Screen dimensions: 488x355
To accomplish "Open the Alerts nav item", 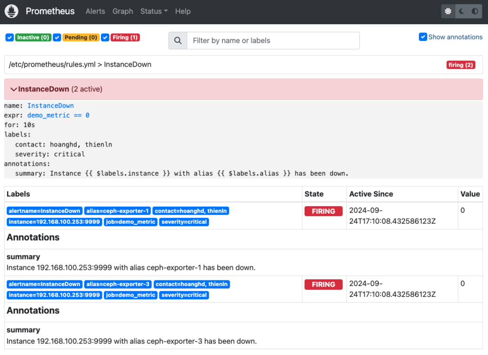I will coord(95,11).
